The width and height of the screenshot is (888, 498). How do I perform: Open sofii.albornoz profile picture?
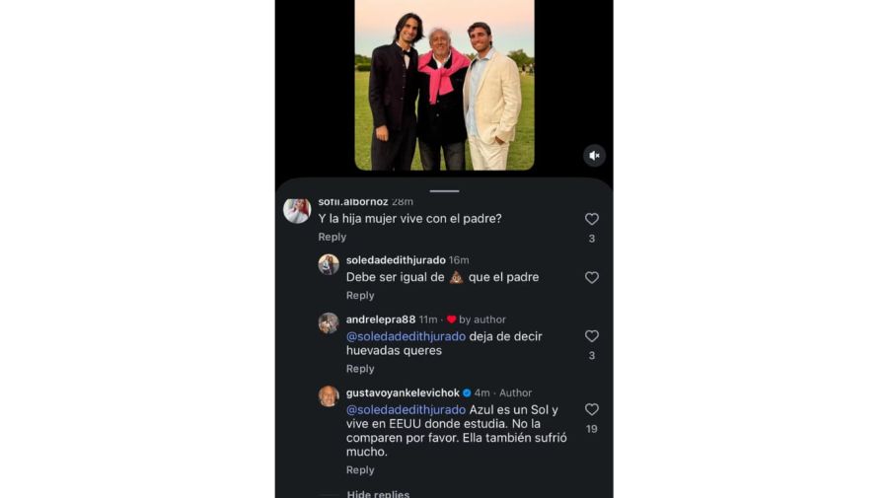pos(297,210)
